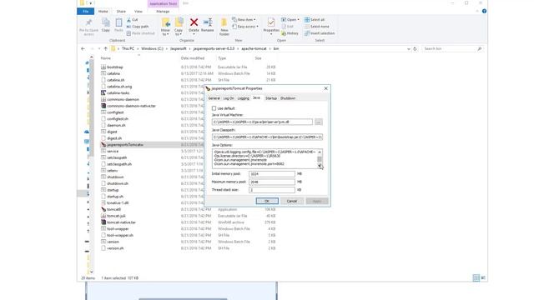Switch to details view icon in status bar
534x300 pixels.
point(476,277)
